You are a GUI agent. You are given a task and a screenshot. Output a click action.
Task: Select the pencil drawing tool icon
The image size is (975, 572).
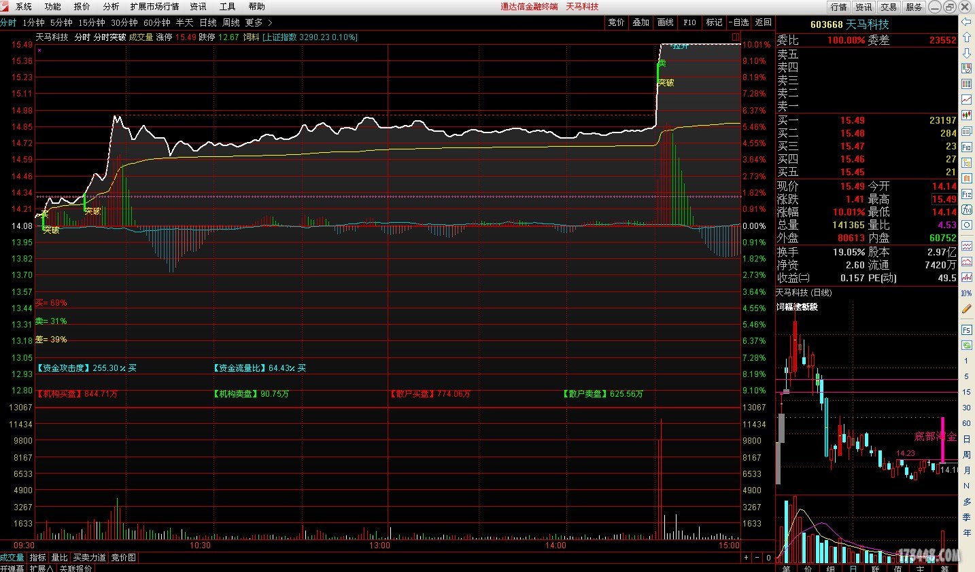pyautogui.click(x=966, y=308)
